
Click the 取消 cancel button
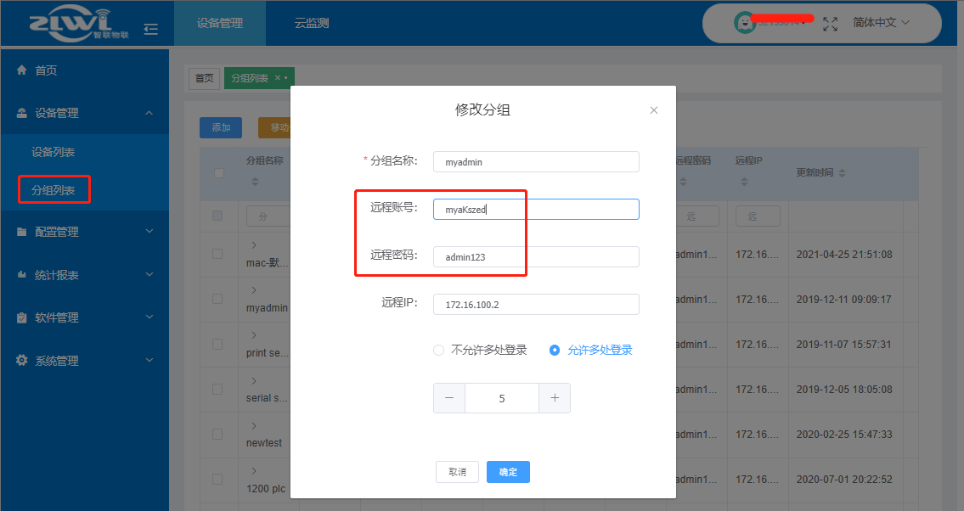coord(457,472)
